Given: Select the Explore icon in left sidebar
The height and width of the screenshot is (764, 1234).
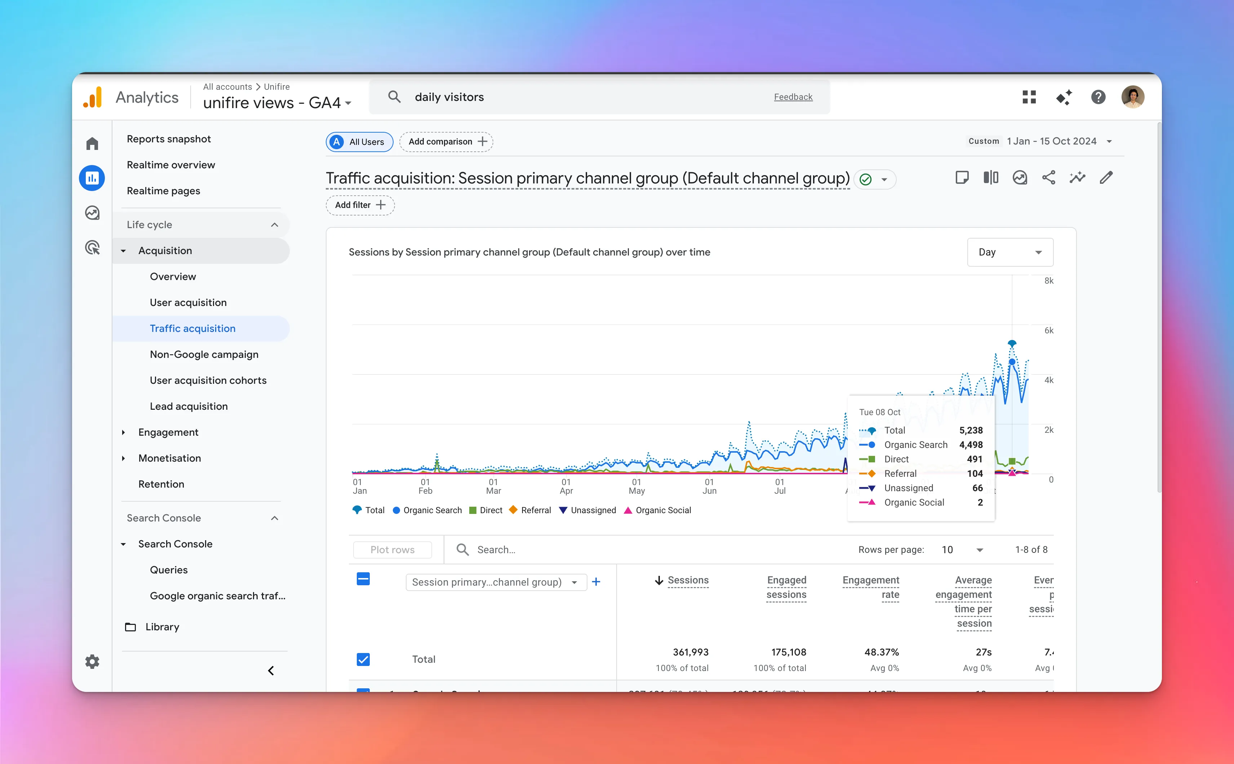Looking at the screenshot, I should [92, 213].
